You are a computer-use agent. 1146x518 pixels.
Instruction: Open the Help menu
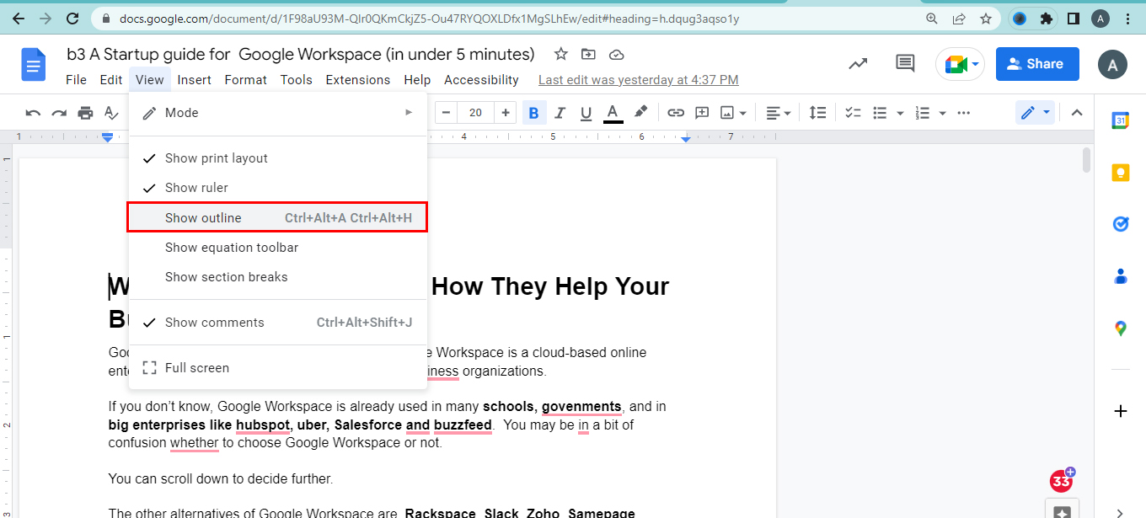(x=417, y=80)
